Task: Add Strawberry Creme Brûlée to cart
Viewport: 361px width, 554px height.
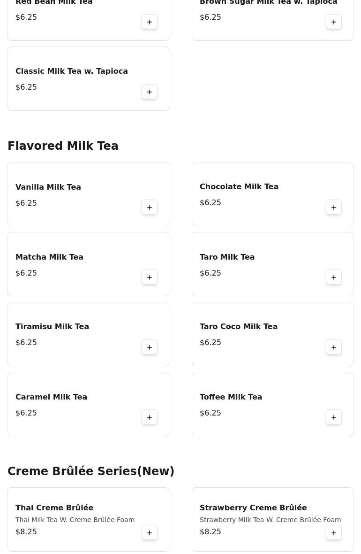Action: tap(334, 533)
